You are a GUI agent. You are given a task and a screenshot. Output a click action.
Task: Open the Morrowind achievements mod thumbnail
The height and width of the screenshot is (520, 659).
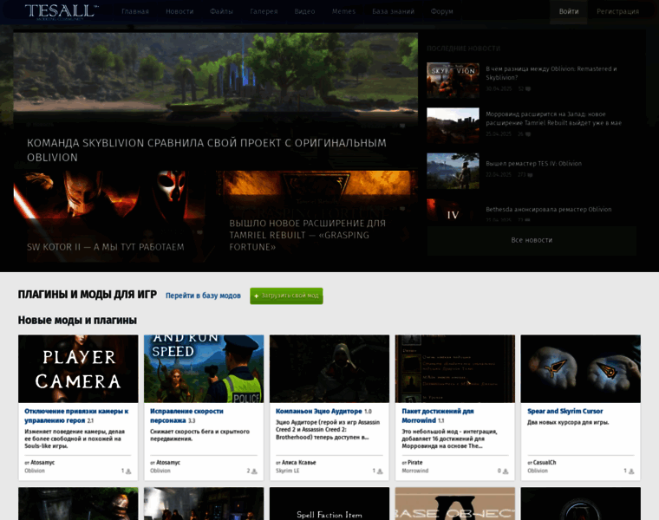tap(455, 369)
